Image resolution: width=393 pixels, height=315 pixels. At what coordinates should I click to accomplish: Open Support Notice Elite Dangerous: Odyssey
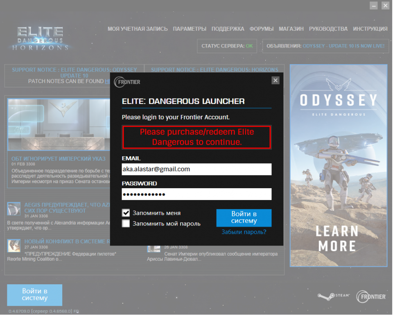pyautogui.click(x=75, y=73)
